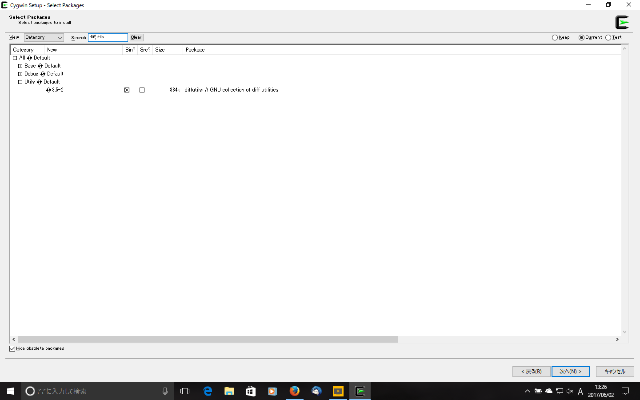The width and height of the screenshot is (640, 400).
Task: Click the New column header
Action: tap(83, 50)
